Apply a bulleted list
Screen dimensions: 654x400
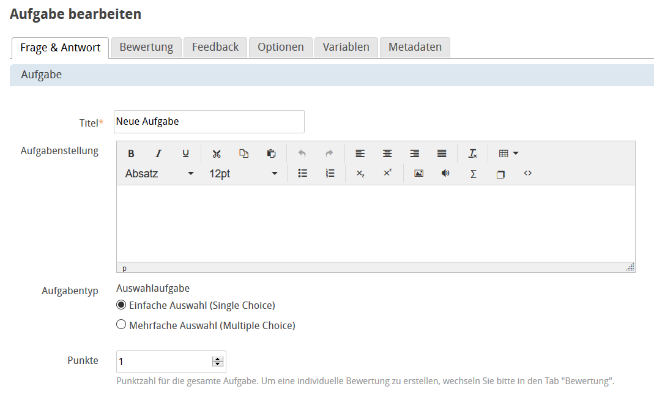302,174
